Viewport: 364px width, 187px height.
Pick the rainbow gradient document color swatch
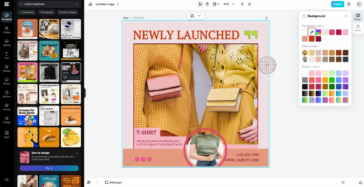click(318, 32)
